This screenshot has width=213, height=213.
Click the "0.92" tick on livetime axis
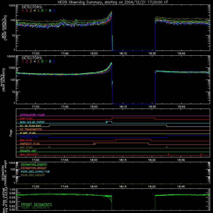click(x=12, y=206)
